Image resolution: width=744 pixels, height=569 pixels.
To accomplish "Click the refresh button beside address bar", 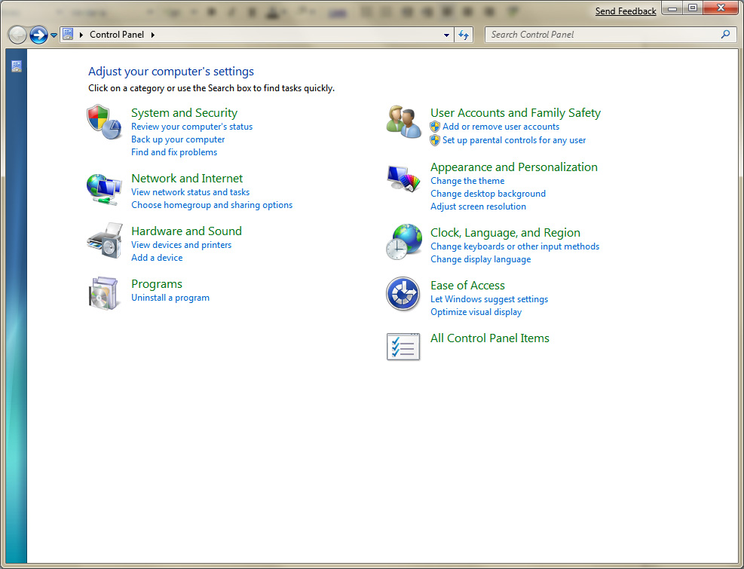I will 464,35.
